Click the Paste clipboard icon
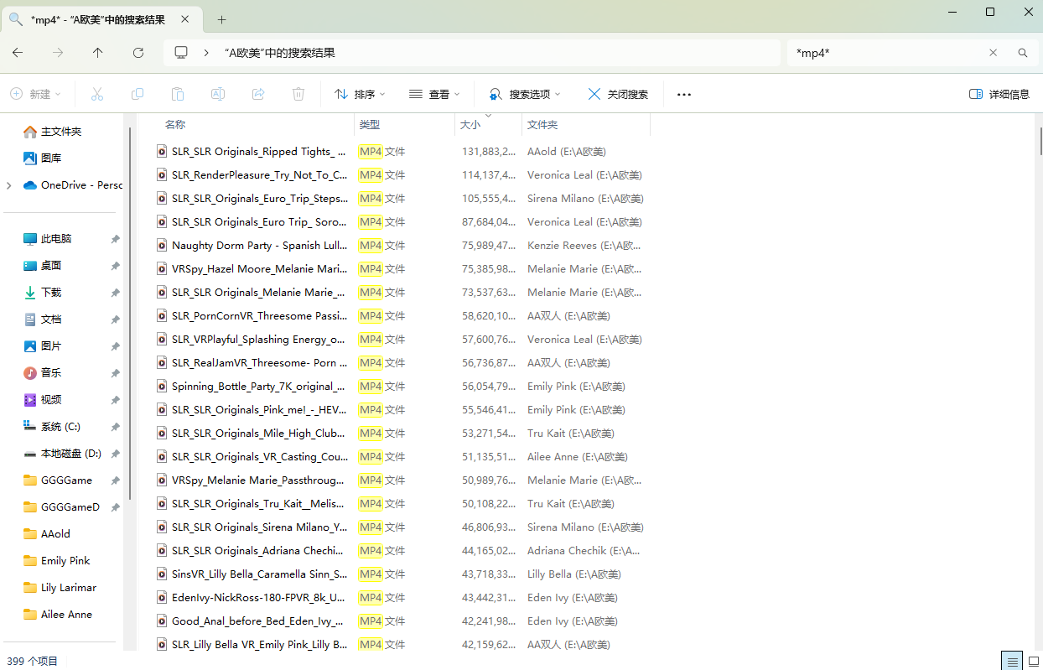 (178, 94)
